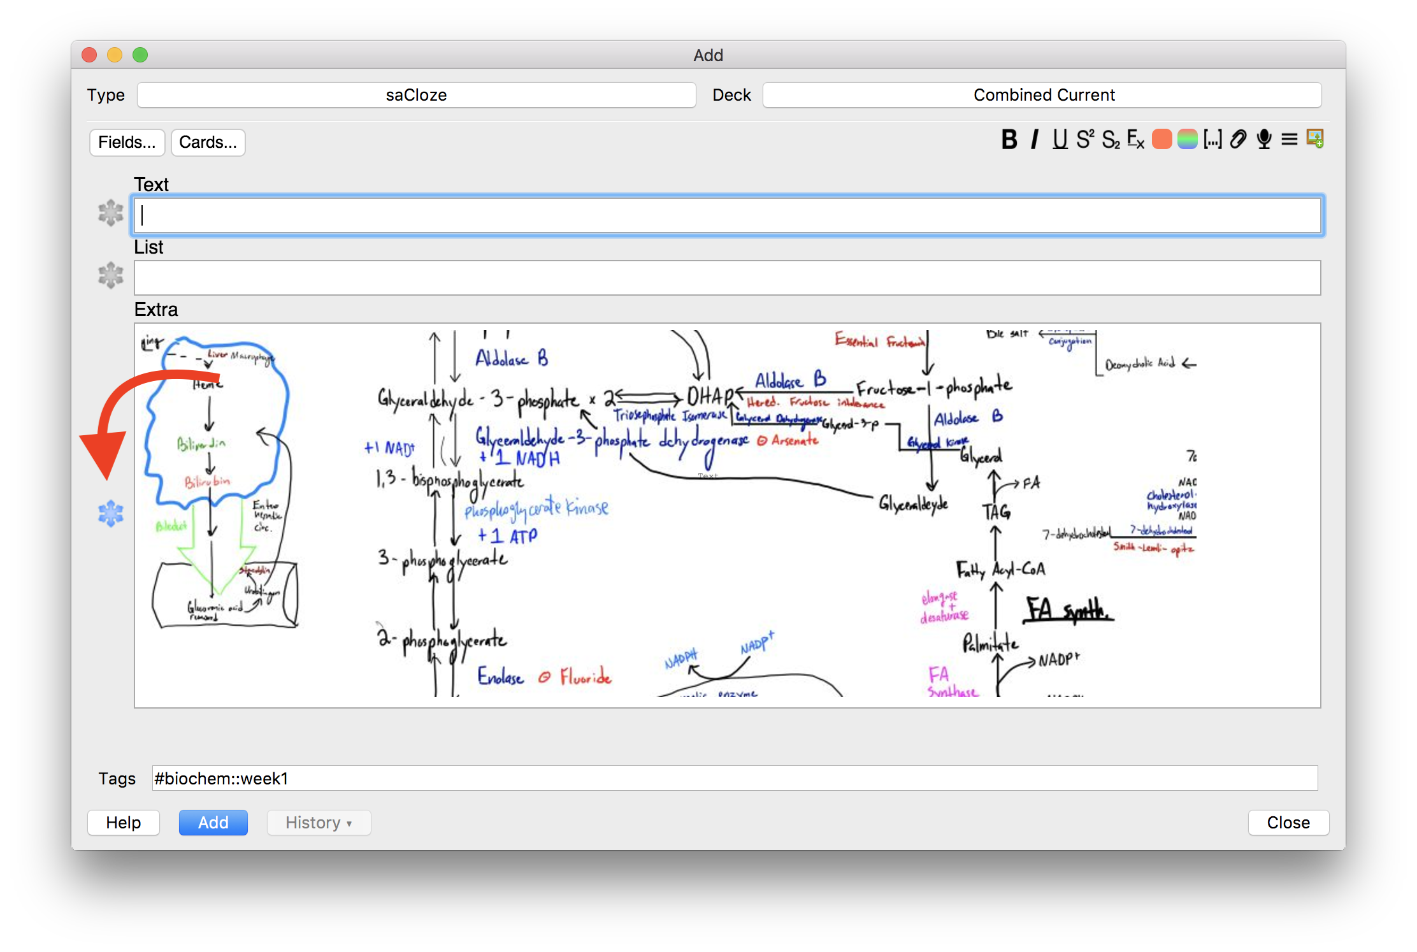Open the History dropdown
1417x952 pixels.
tap(319, 823)
